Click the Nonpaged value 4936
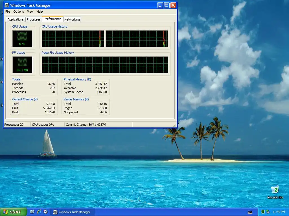 [x=103, y=112]
